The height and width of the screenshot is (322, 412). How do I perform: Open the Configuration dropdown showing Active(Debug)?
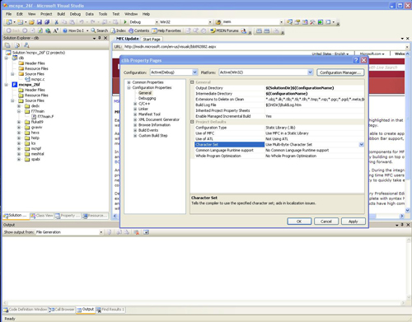point(194,72)
